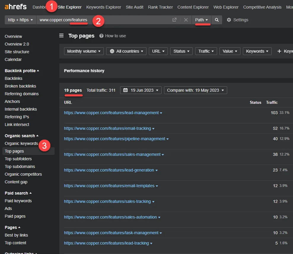293x254 pixels.
Task: Open Top subfolders report
Action: 18,159
